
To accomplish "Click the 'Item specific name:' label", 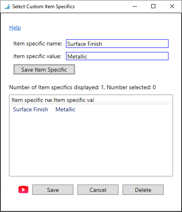I will click(38, 44).
